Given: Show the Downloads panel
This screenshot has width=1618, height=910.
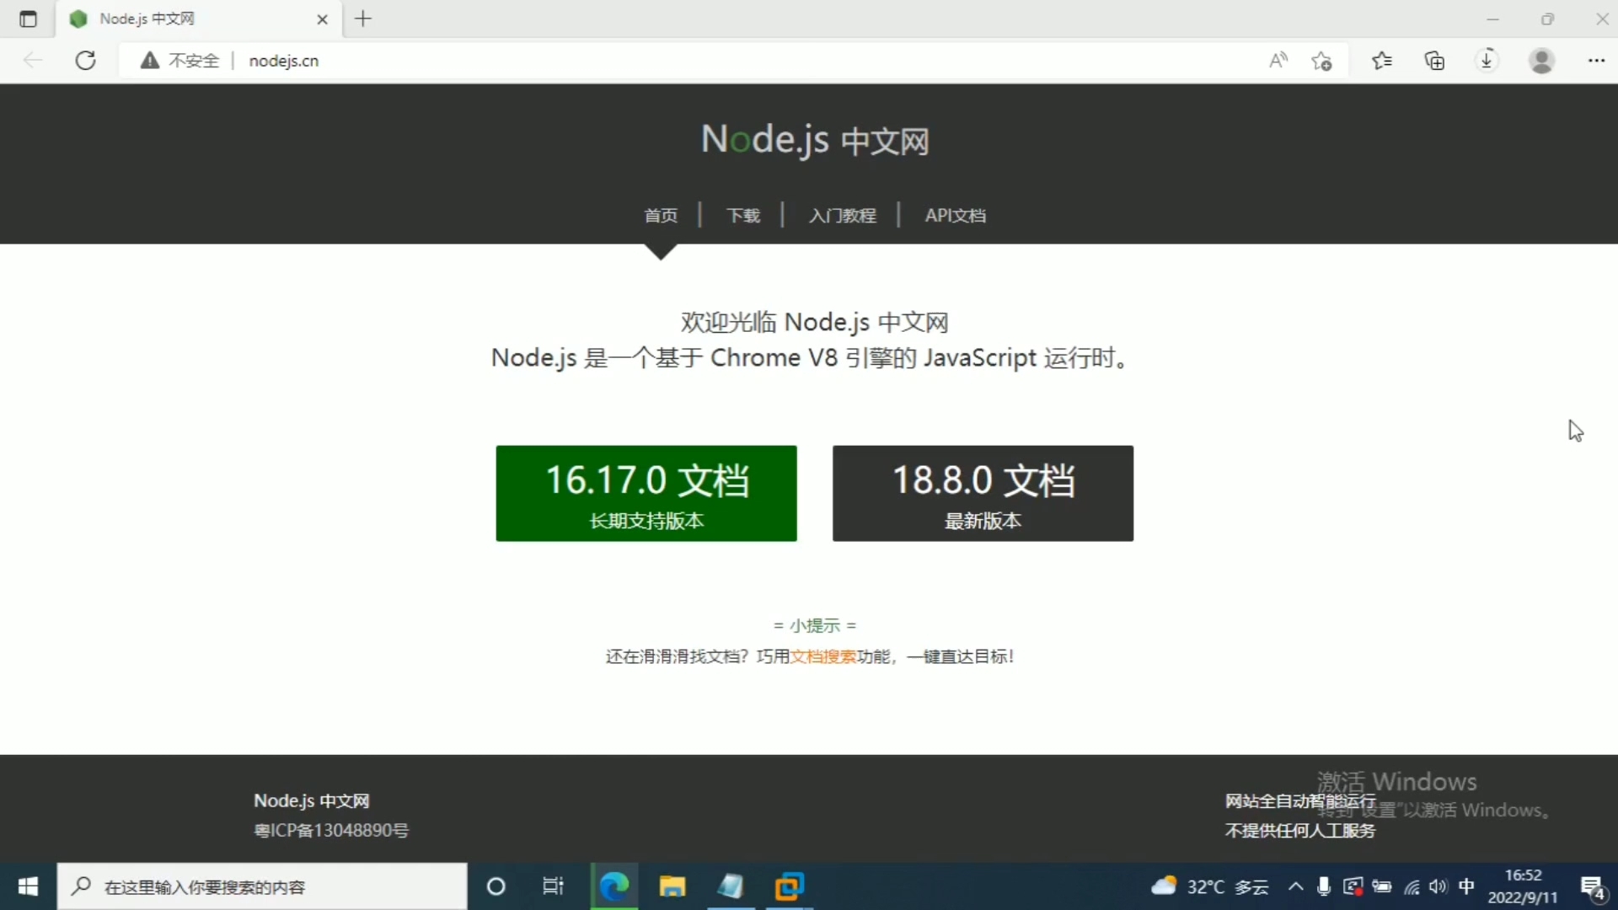Looking at the screenshot, I should click(x=1487, y=60).
